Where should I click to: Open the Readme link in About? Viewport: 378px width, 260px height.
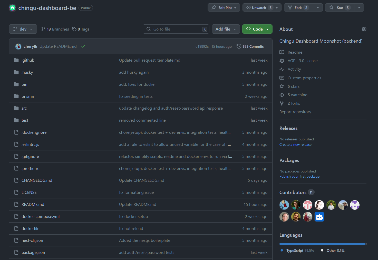[295, 52]
